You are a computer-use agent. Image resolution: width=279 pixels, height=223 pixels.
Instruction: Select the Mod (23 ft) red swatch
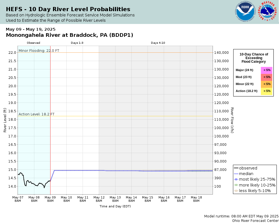(266, 77)
